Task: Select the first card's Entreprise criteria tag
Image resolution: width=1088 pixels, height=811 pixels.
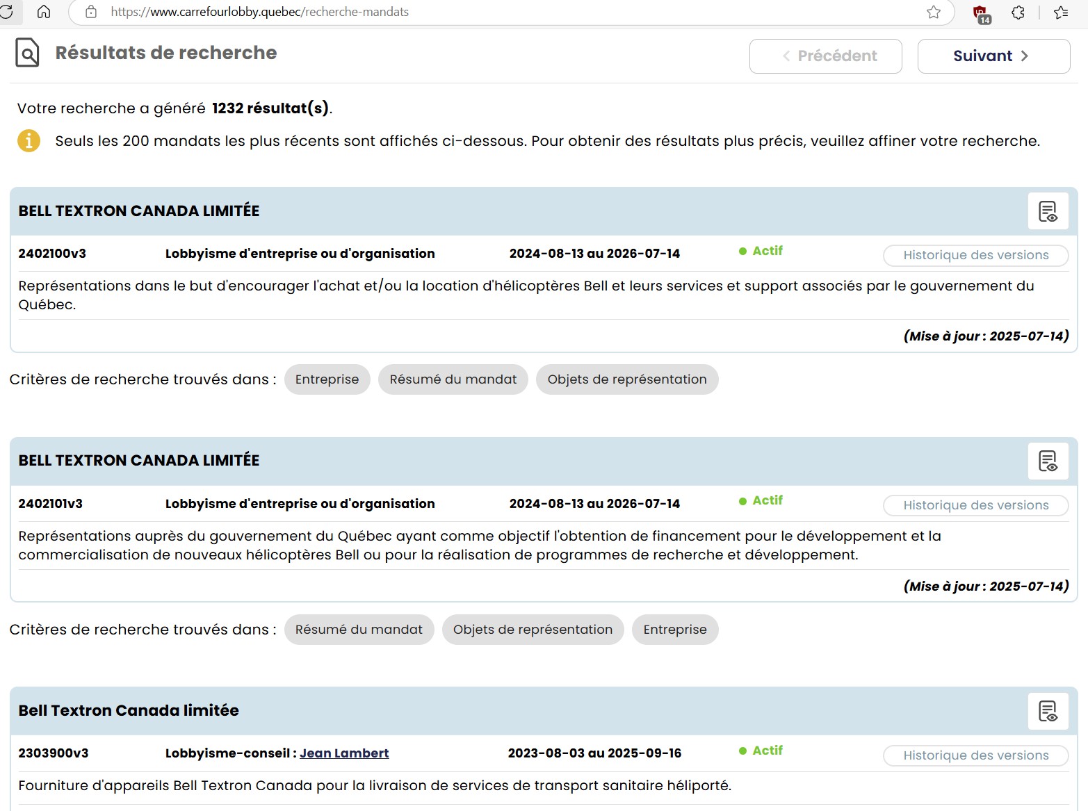Action: [327, 379]
